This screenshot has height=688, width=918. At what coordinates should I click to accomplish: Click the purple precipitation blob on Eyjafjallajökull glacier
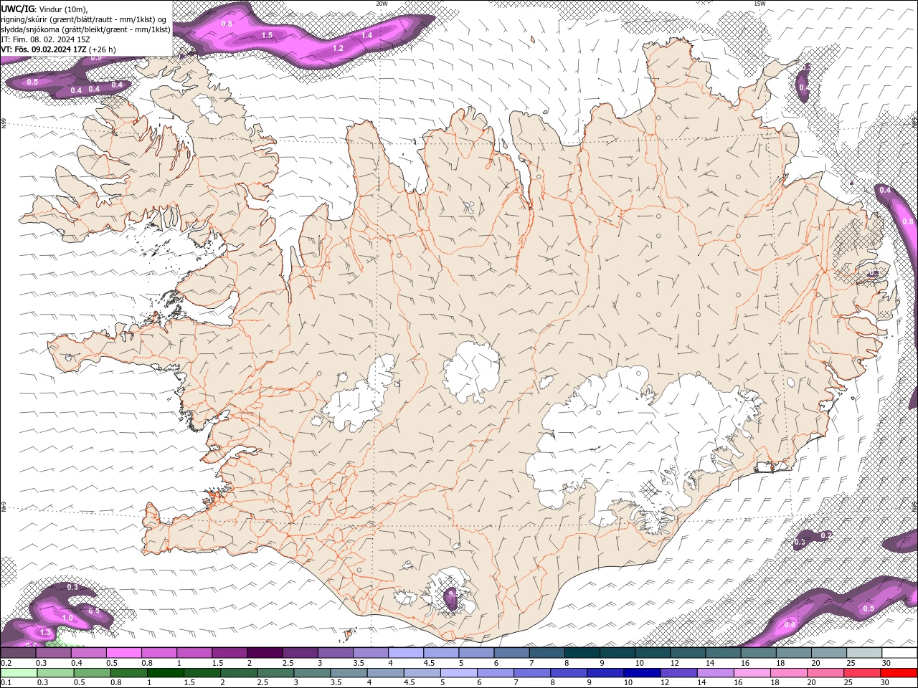[451, 598]
